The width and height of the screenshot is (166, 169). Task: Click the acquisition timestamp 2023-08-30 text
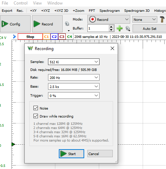[x=137, y=37]
